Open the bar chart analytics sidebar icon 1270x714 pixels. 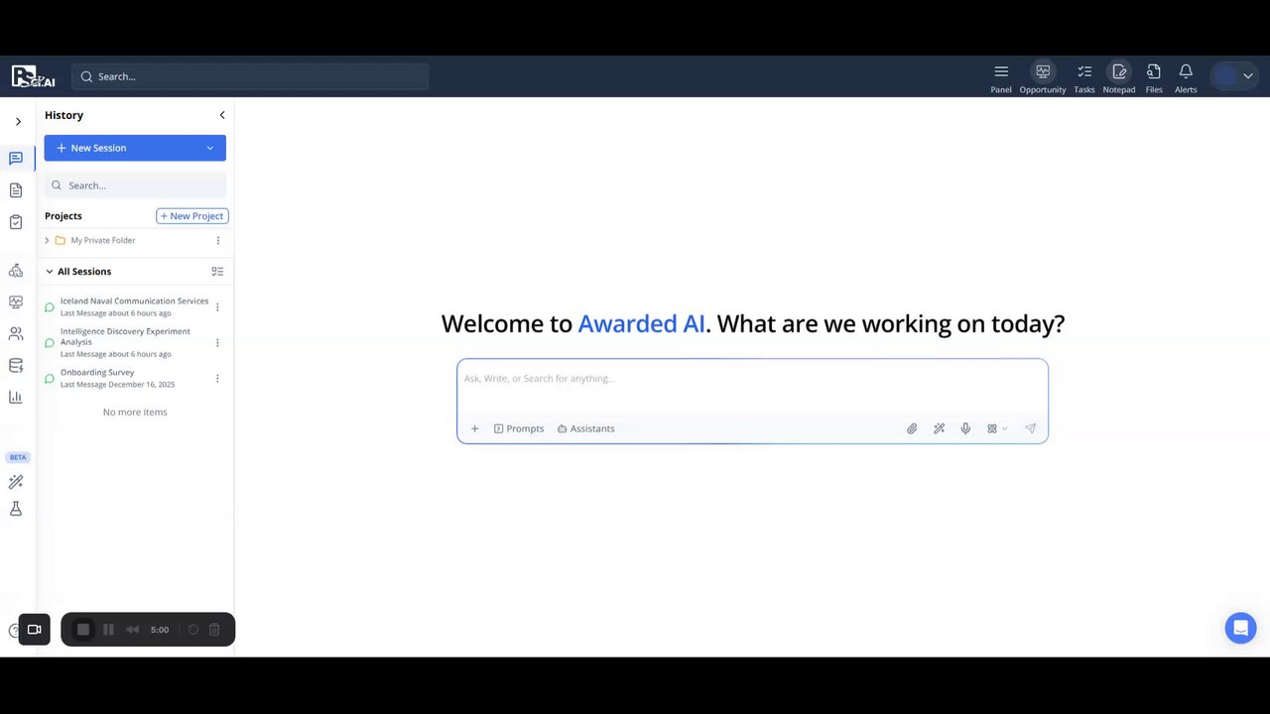tap(16, 398)
